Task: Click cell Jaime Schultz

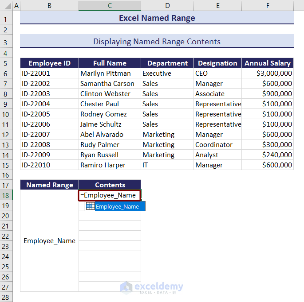Action: (110, 124)
